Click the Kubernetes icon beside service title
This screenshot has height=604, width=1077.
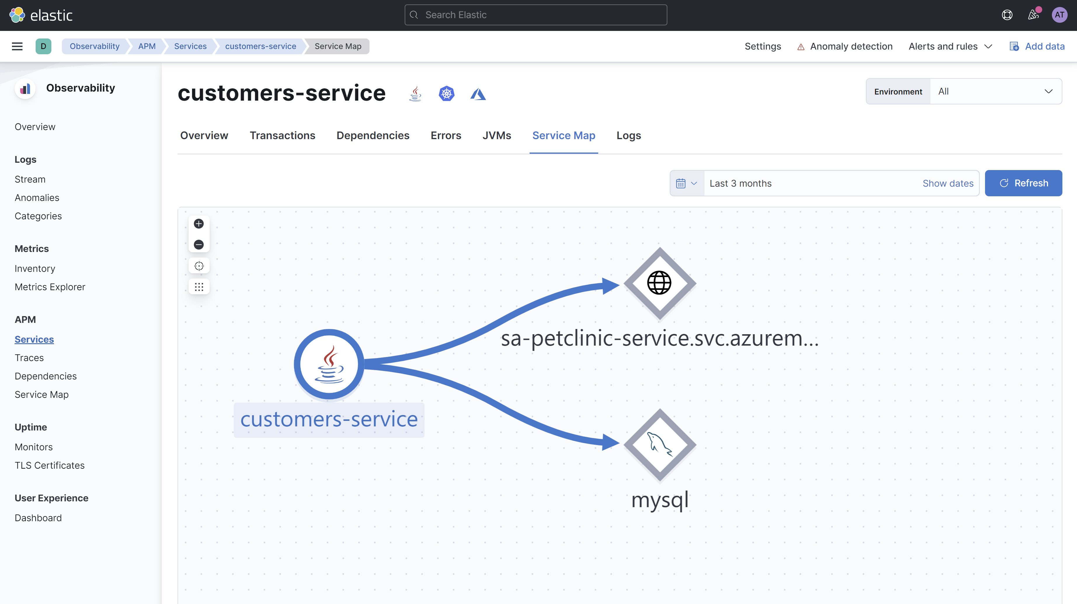point(446,94)
